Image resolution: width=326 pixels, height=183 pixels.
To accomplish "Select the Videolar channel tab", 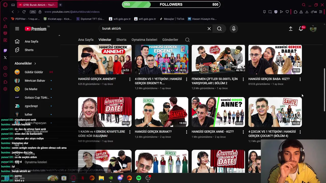I will 105,40.
